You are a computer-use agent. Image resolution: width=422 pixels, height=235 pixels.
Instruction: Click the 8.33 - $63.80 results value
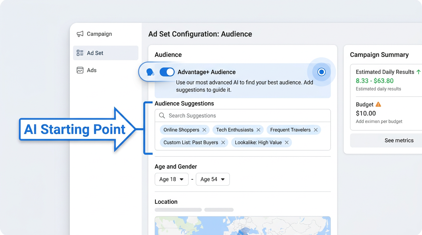(x=375, y=81)
